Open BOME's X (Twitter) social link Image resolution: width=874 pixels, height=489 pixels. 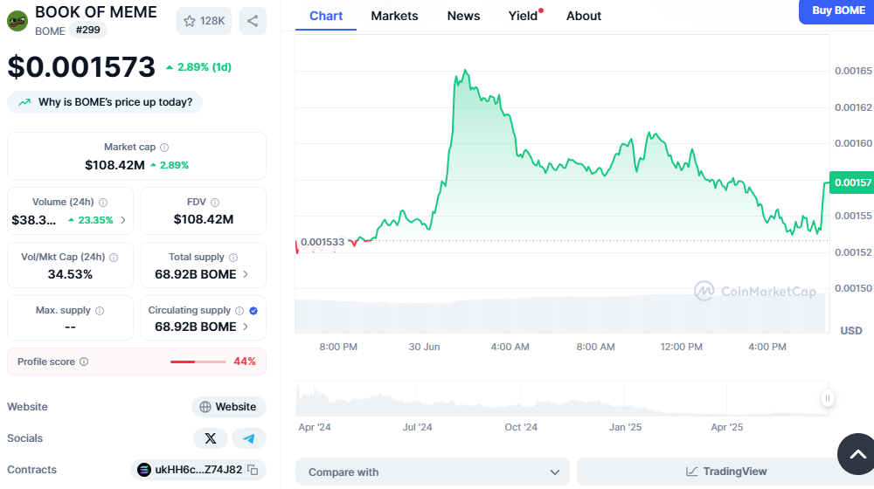tap(210, 438)
